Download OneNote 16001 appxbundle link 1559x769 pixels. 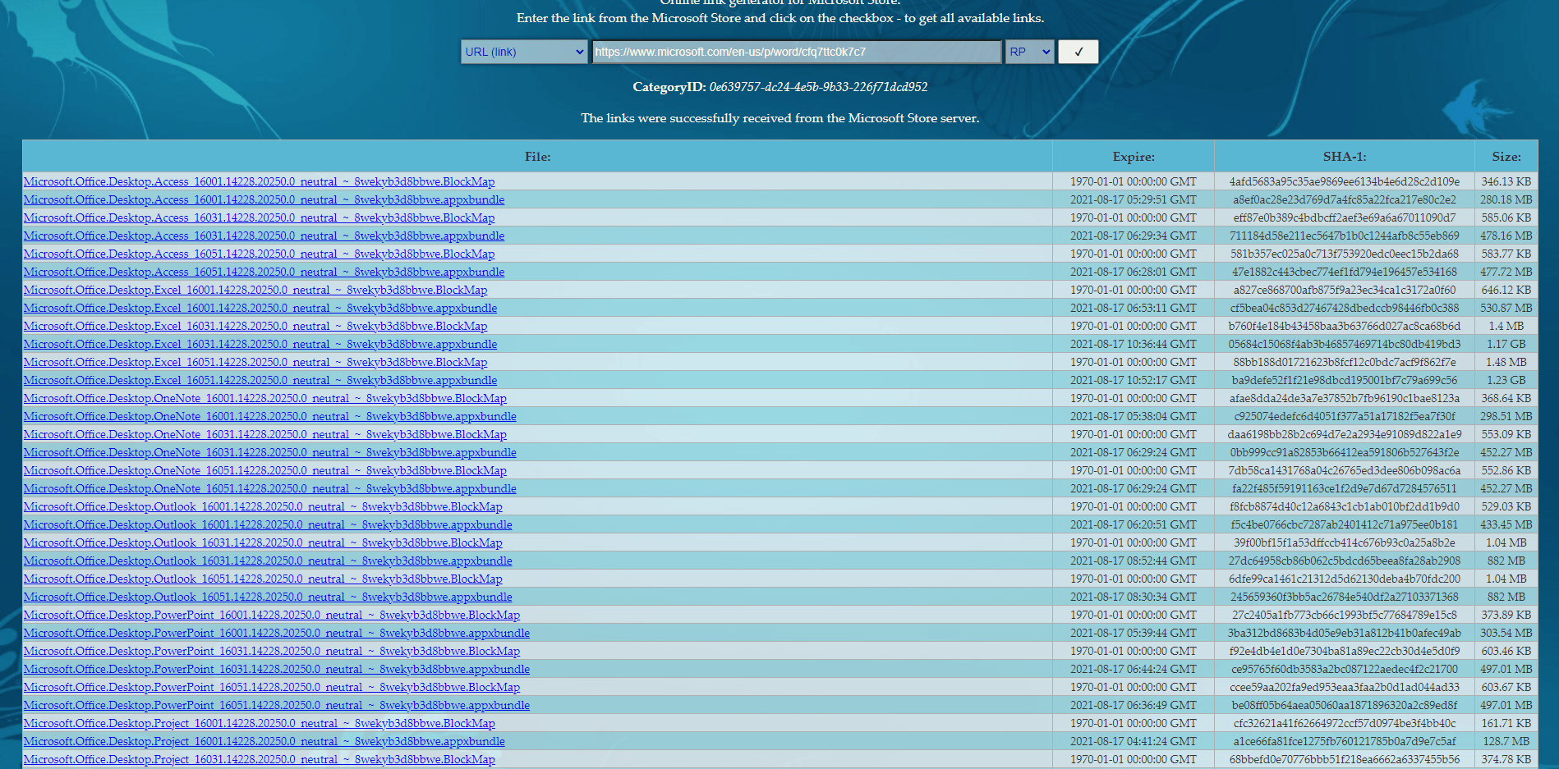pyautogui.click(x=270, y=416)
